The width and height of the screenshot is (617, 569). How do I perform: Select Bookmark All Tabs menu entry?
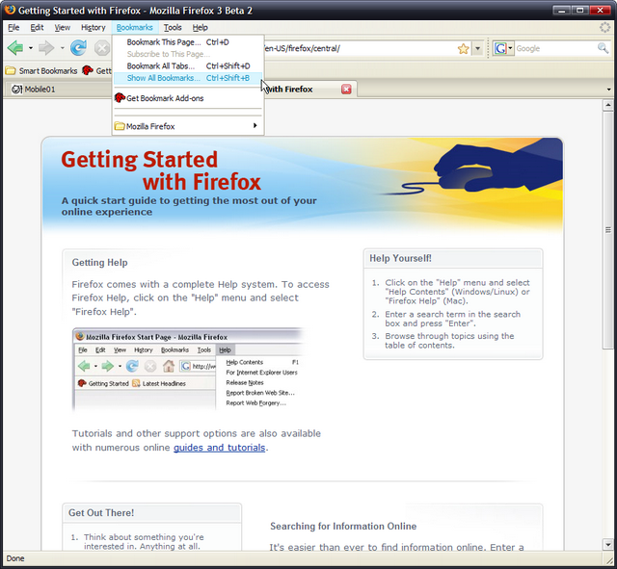tap(188, 66)
